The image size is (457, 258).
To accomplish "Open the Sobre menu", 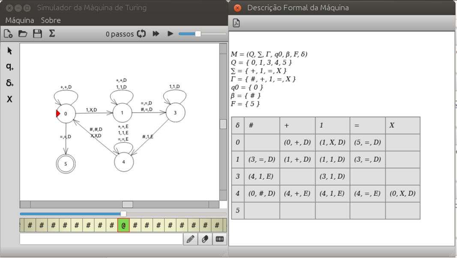I will (x=51, y=20).
